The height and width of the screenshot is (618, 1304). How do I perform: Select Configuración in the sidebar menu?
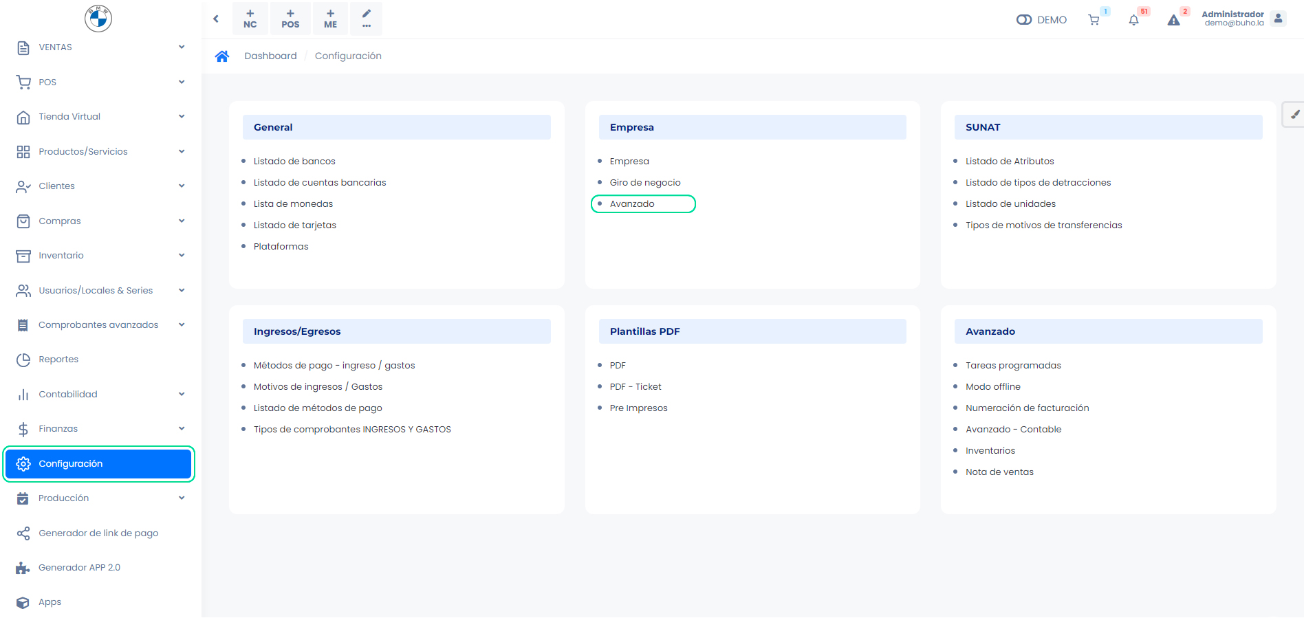[98, 464]
